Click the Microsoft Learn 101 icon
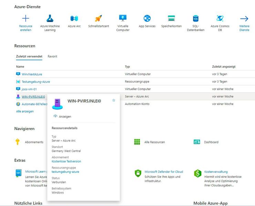 tap(18, 173)
